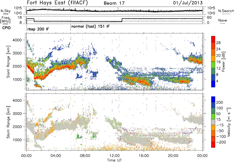The height and width of the screenshot is (162, 234).
Task: Click the 'rbsp 200 IF' CPID text
Action: pos(38,29)
